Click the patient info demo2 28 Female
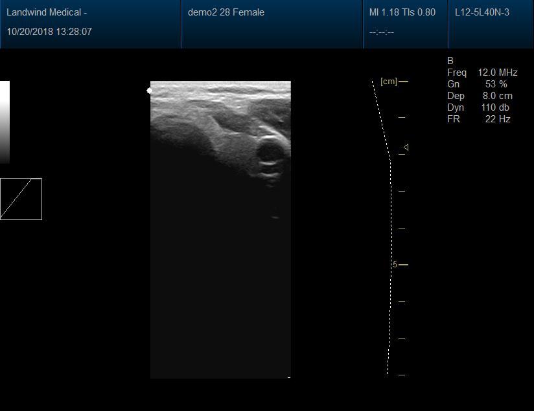 tap(226, 12)
